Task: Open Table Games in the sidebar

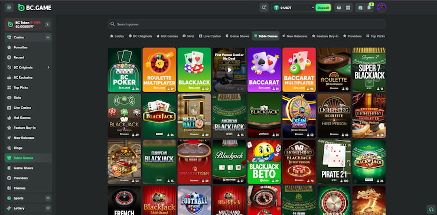Action: (28, 158)
